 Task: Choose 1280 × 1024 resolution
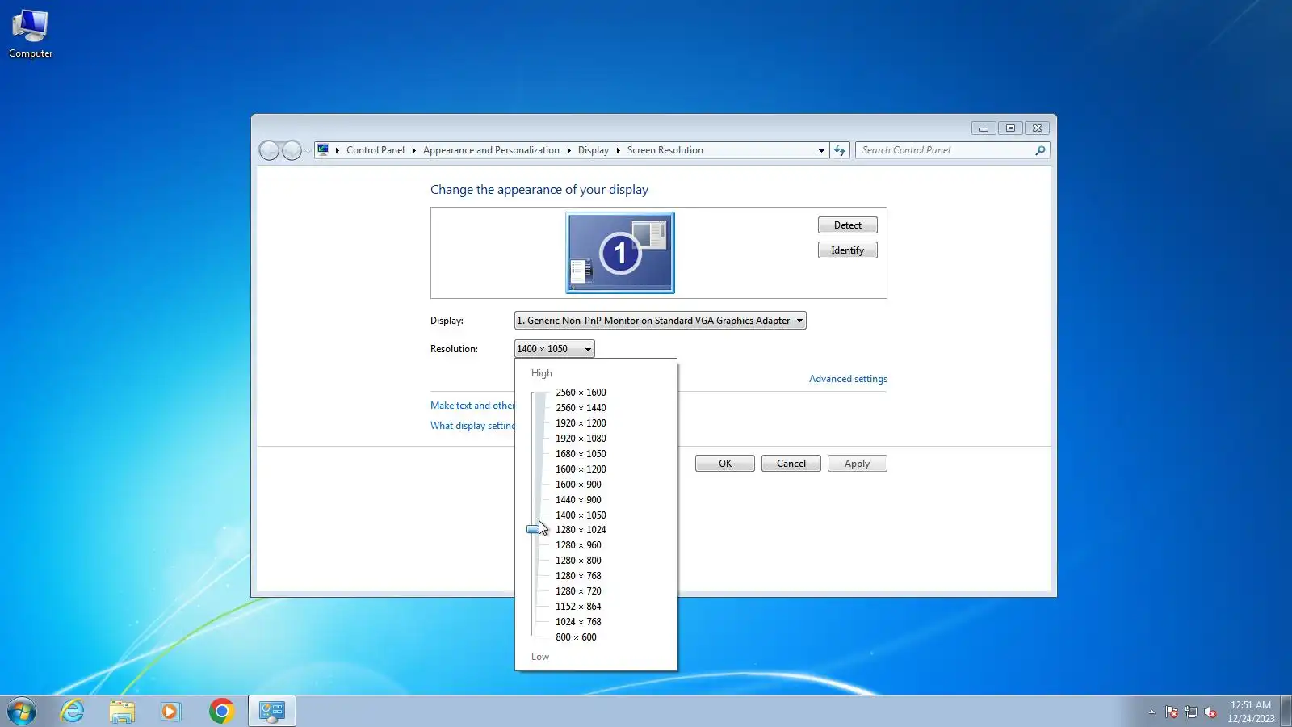click(x=581, y=530)
